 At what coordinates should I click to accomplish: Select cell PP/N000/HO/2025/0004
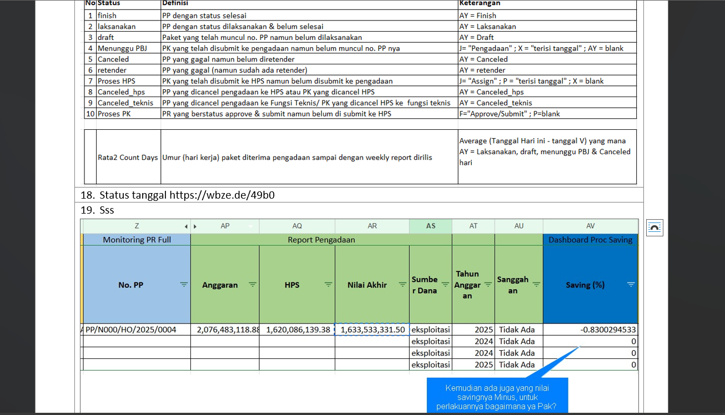(132, 330)
